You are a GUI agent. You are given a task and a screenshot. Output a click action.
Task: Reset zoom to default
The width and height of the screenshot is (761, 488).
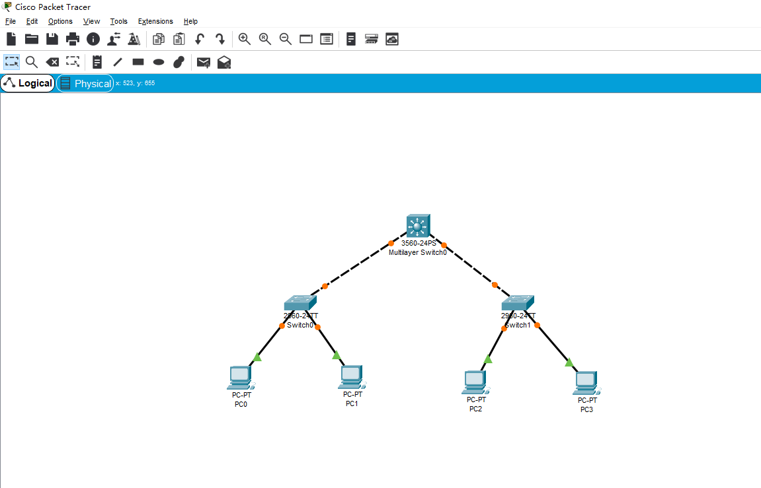[x=265, y=39]
